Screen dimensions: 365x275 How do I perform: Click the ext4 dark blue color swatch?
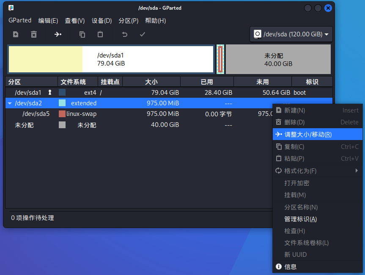point(62,93)
